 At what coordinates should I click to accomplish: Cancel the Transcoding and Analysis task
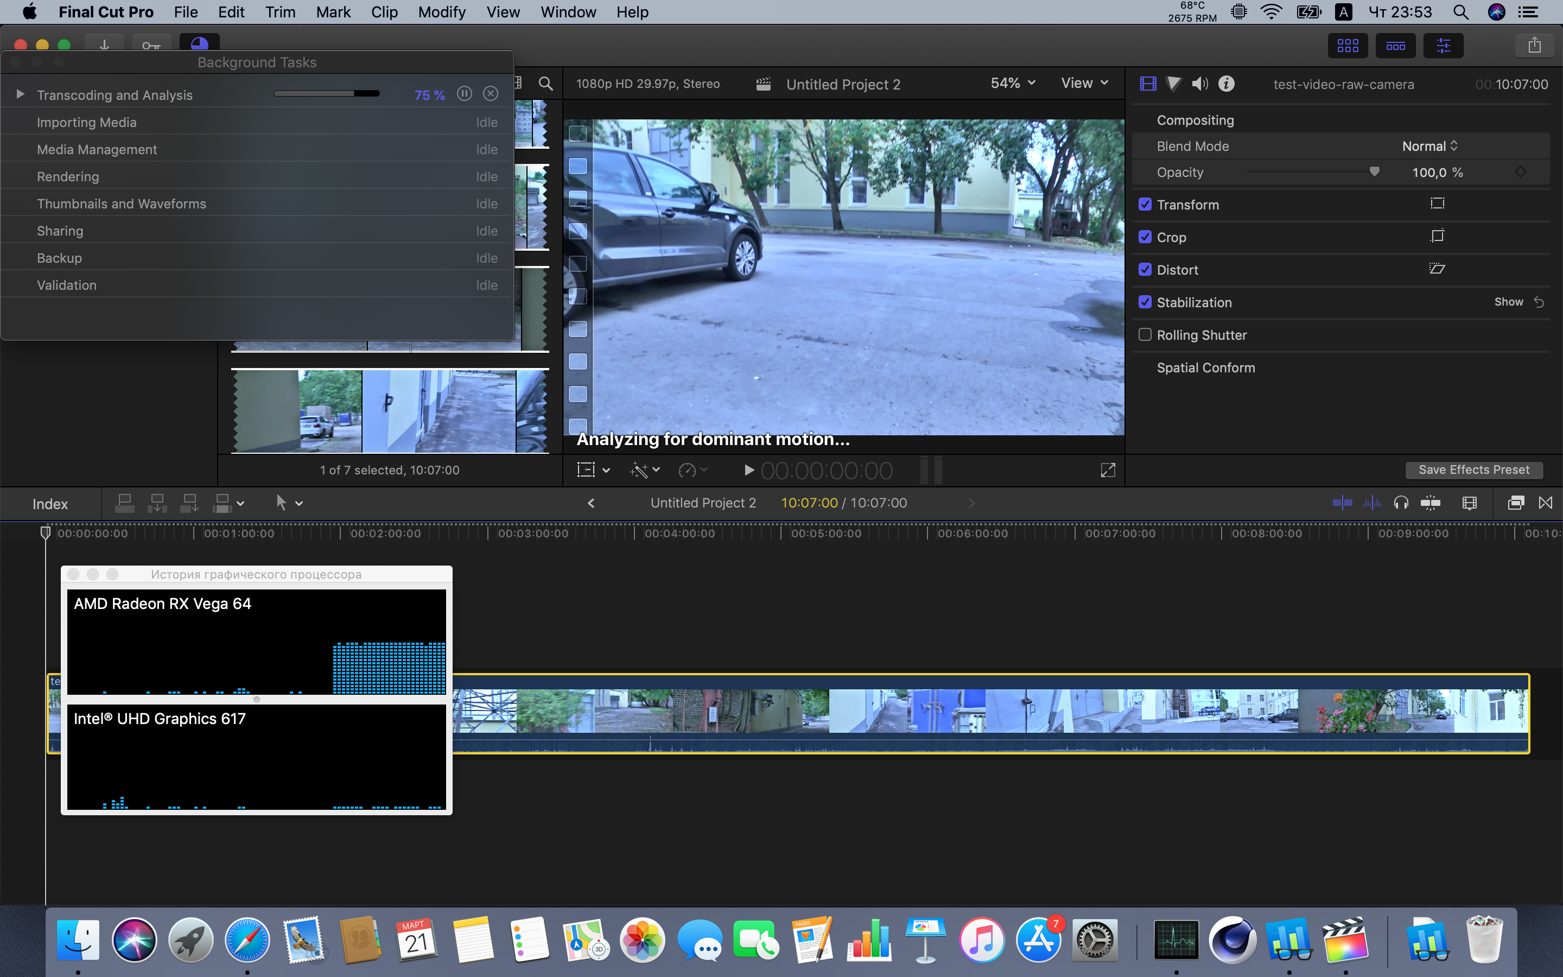click(x=491, y=94)
